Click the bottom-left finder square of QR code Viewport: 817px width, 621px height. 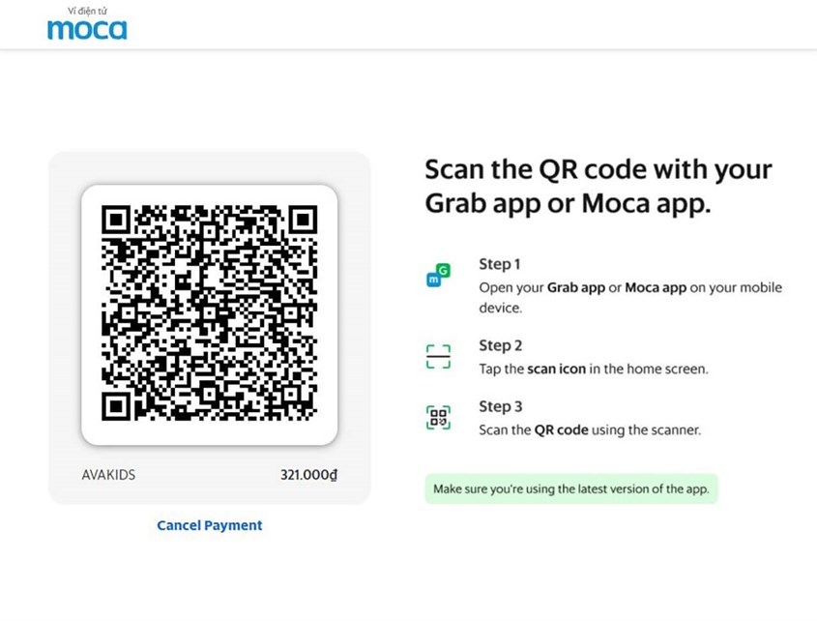pyautogui.click(x=116, y=408)
